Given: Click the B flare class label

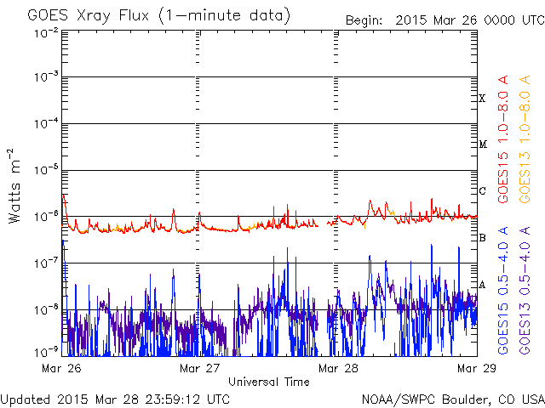Looking at the screenshot, I should tap(482, 238).
